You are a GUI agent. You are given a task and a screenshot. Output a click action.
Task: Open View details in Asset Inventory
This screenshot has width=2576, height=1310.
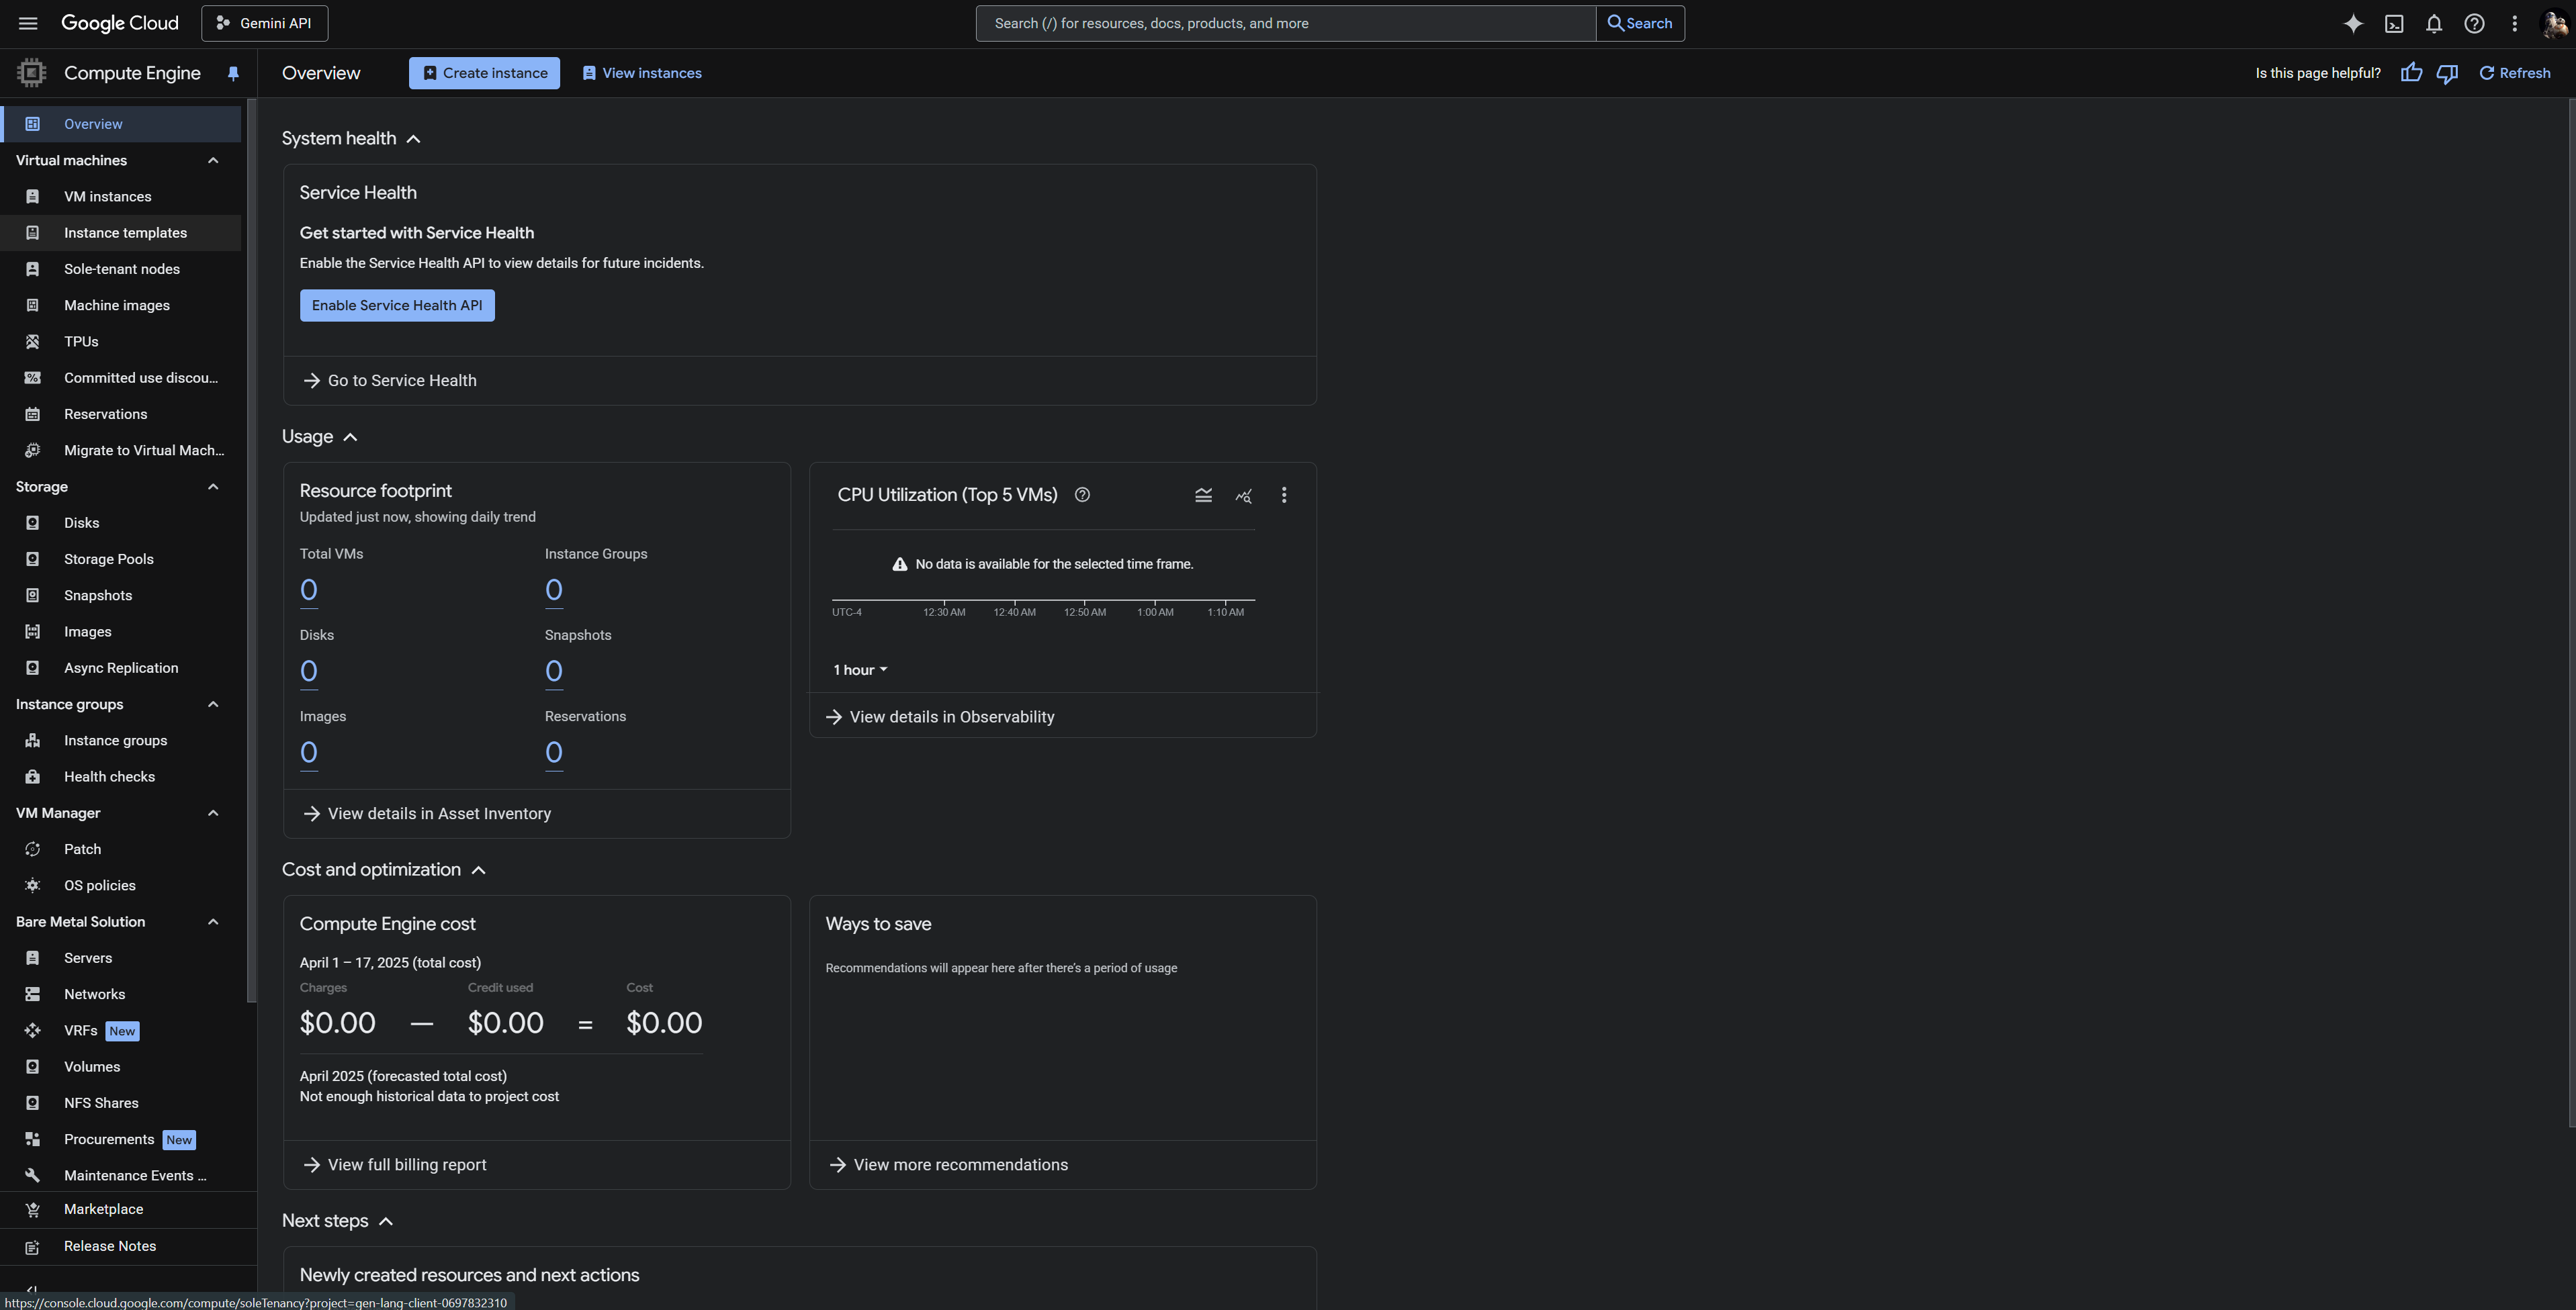tap(427, 813)
